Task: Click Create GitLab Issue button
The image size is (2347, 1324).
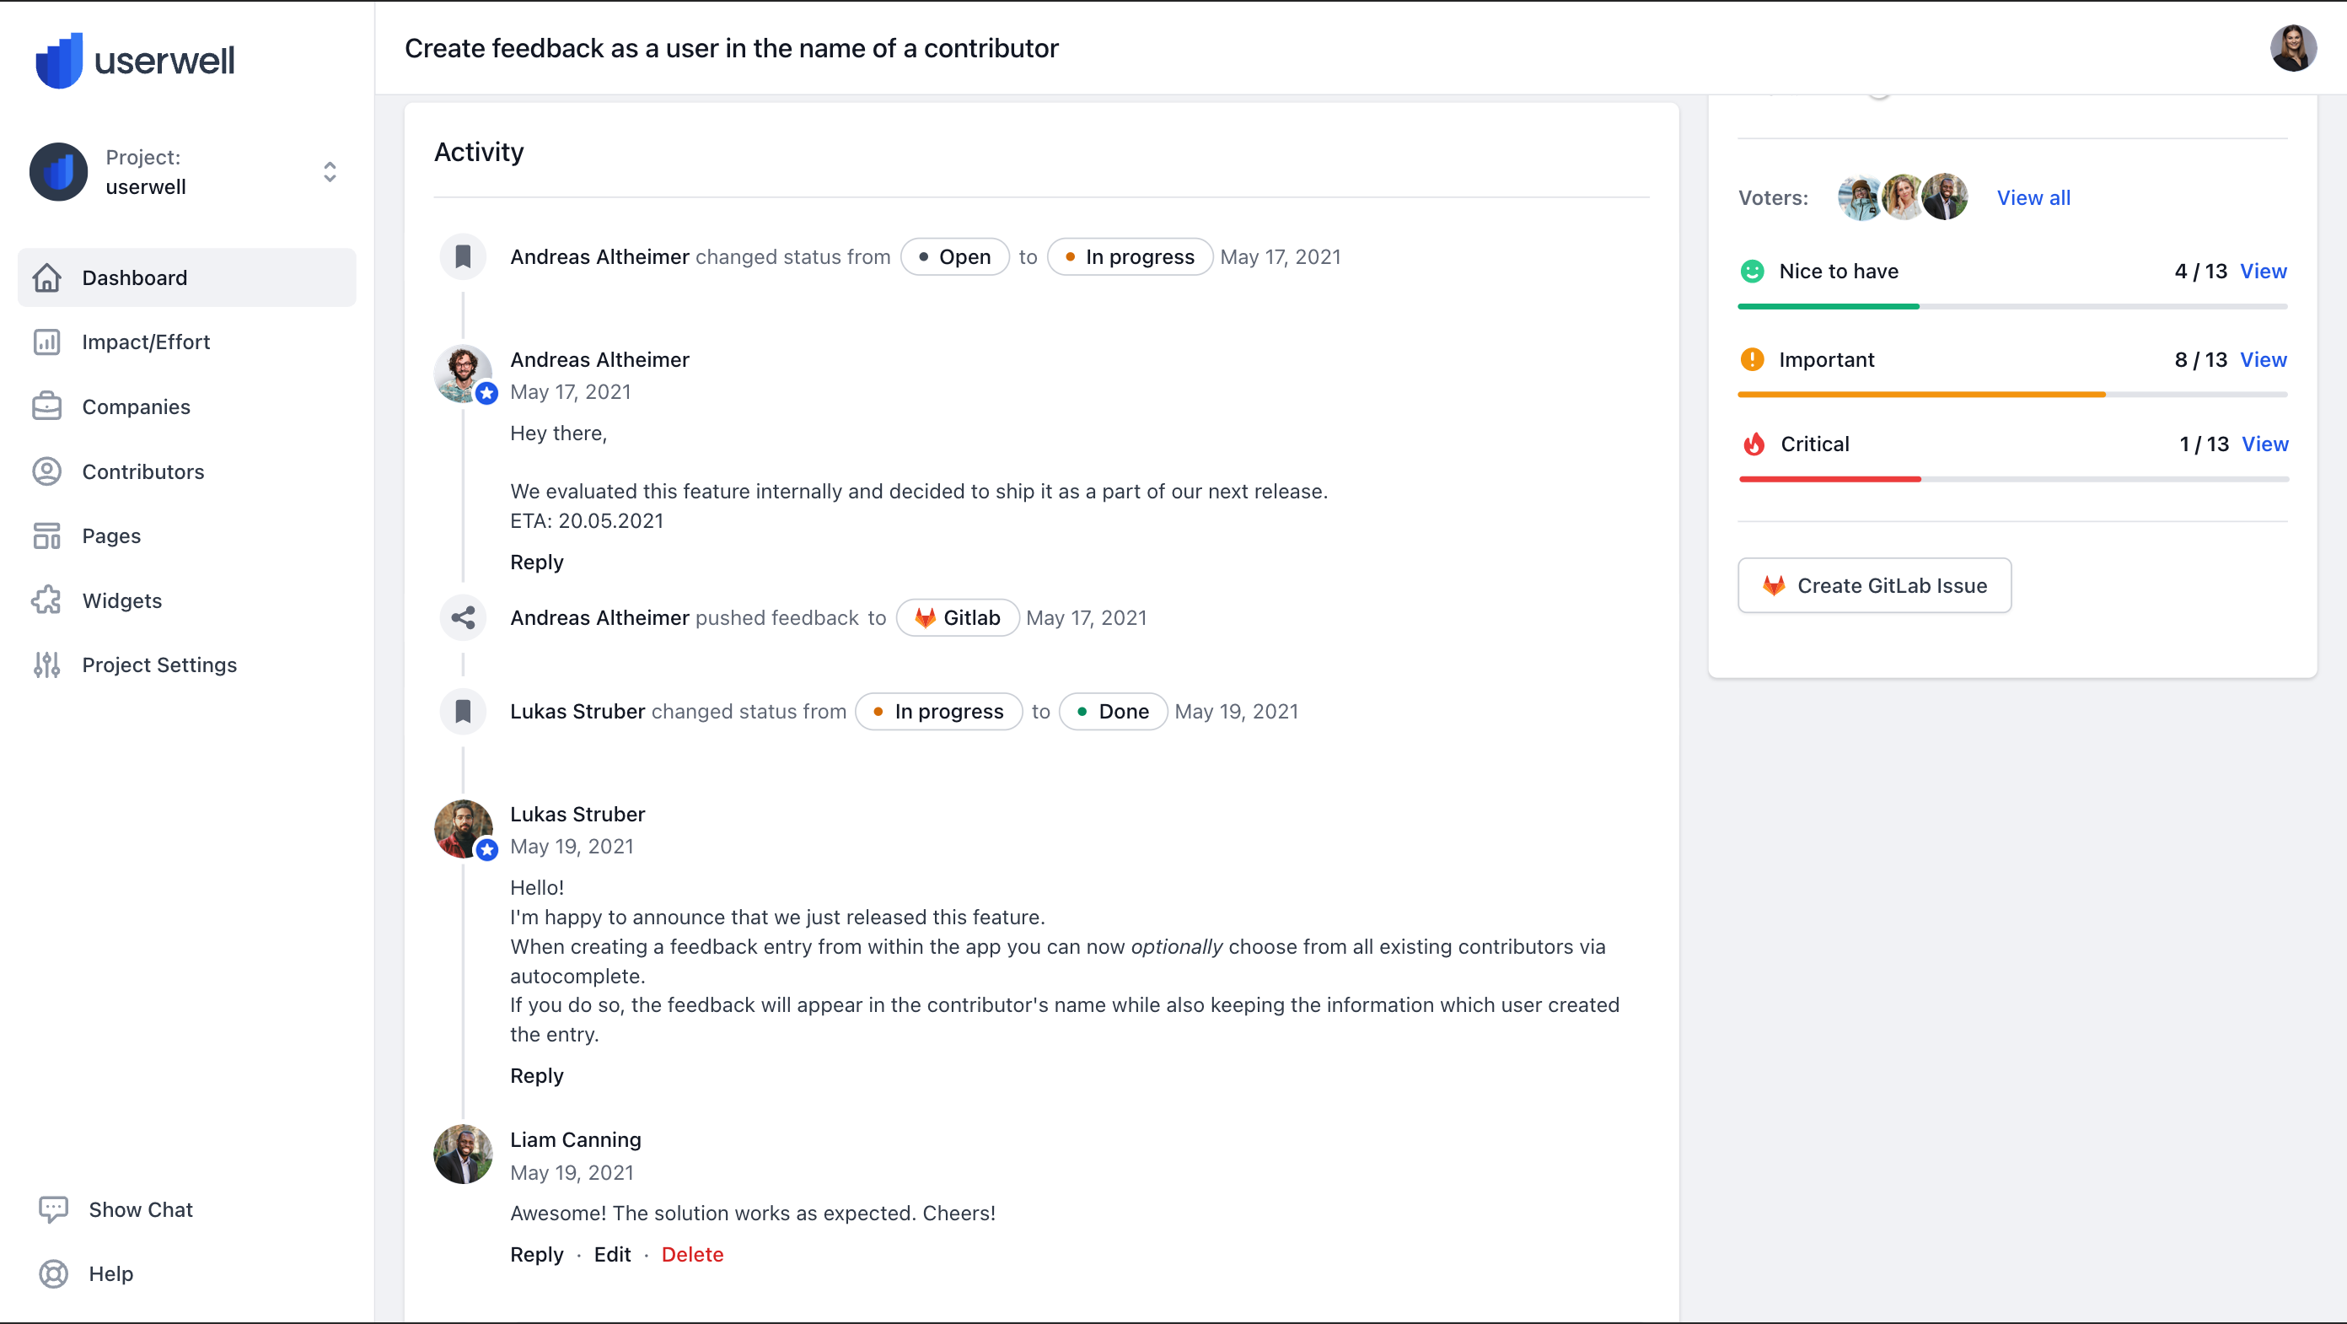Action: (x=1874, y=586)
